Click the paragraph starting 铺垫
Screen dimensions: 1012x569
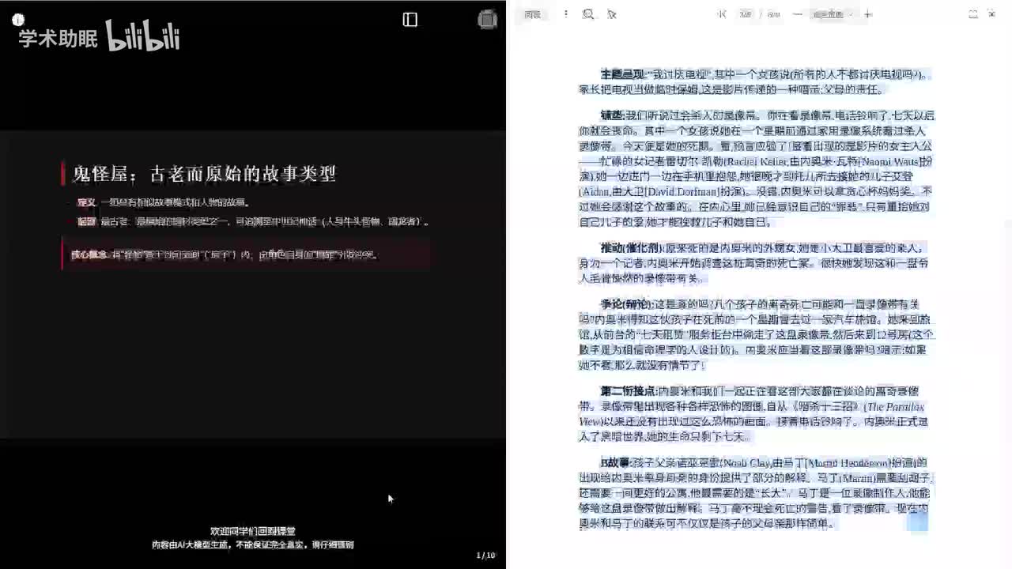pos(756,168)
